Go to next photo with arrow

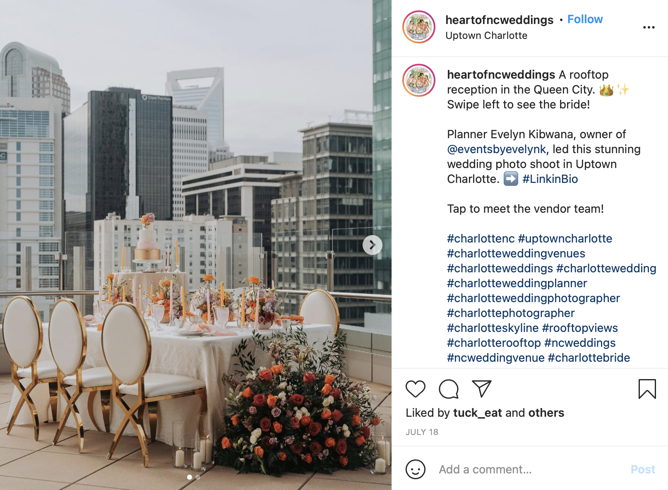pyautogui.click(x=372, y=245)
